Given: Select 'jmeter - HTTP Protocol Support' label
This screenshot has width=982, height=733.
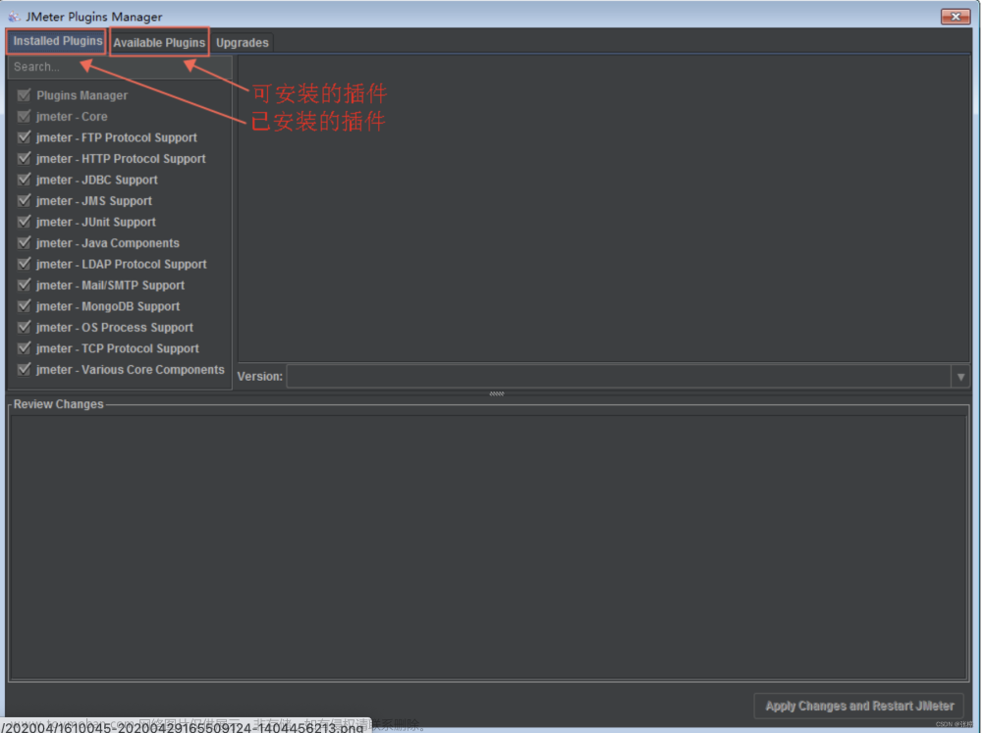Looking at the screenshot, I should [x=121, y=159].
